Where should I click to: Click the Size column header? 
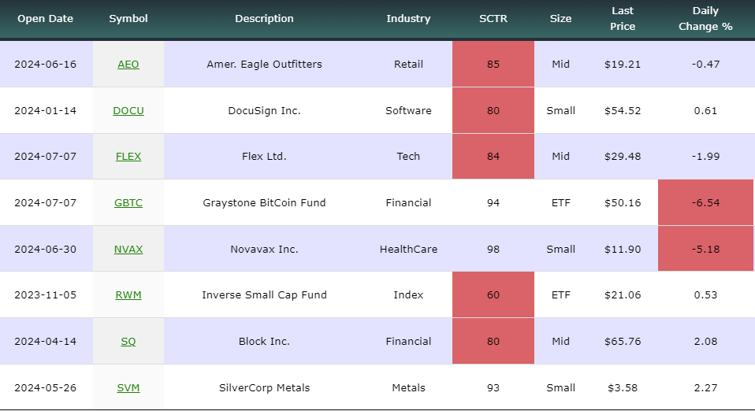pos(560,18)
